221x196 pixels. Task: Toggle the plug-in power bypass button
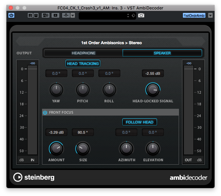(11, 15)
